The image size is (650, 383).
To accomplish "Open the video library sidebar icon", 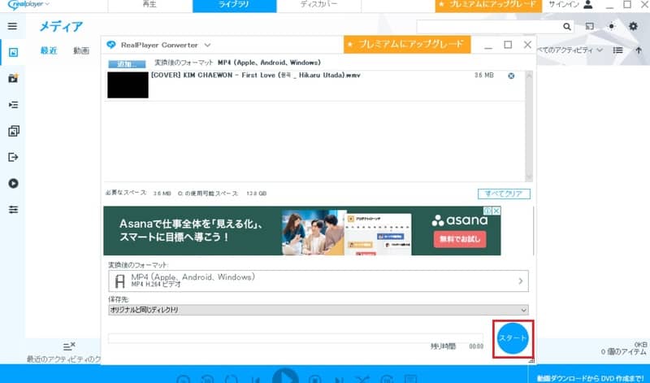I will [x=13, y=78].
